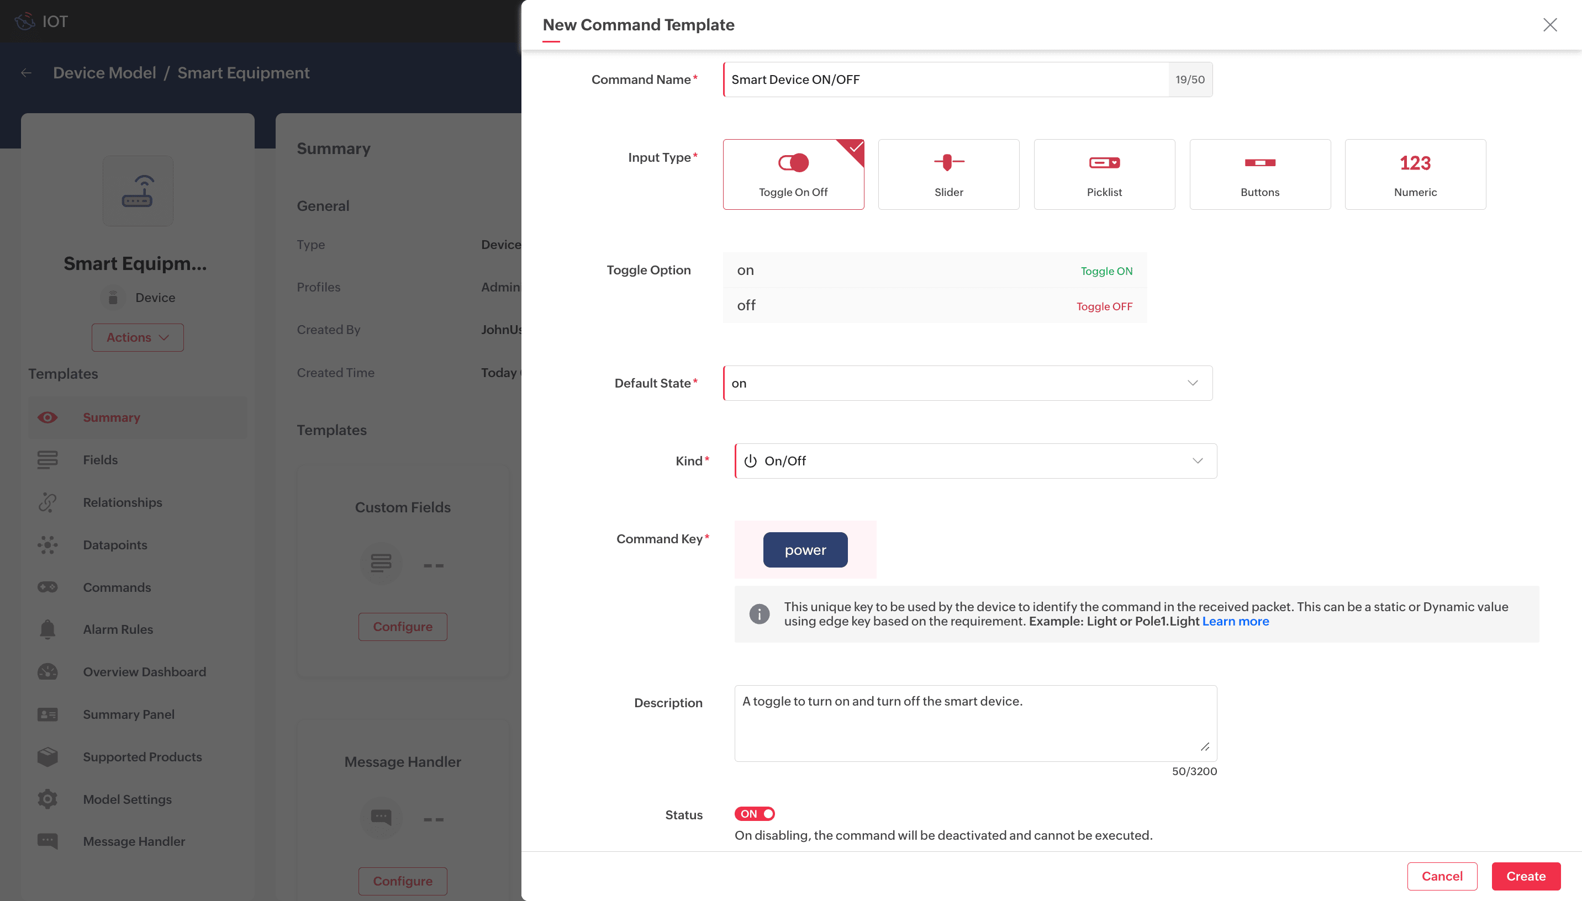Click the power command key chip
The height and width of the screenshot is (901, 1582).
click(x=805, y=550)
